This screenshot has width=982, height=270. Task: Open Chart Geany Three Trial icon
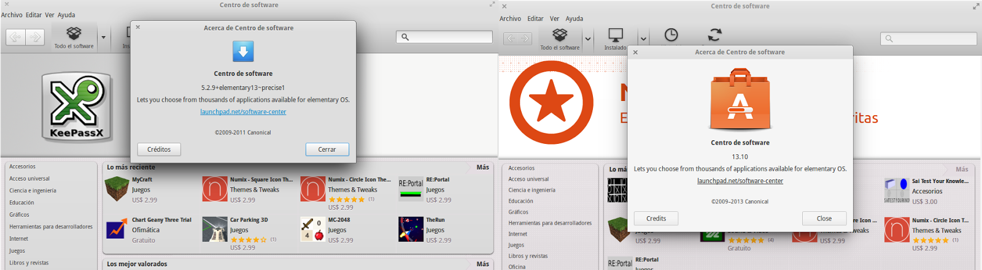tap(117, 230)
